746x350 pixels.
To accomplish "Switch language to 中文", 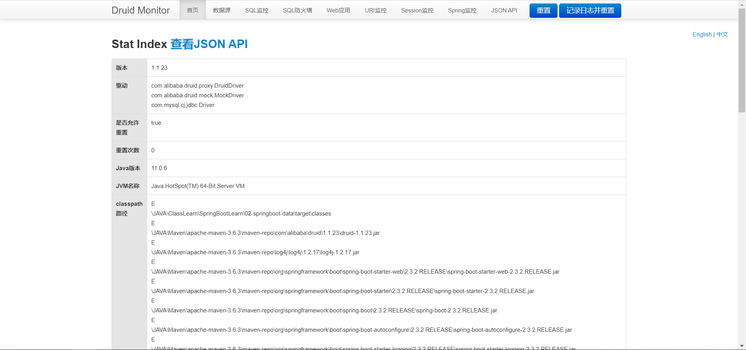I will [722, 34].
